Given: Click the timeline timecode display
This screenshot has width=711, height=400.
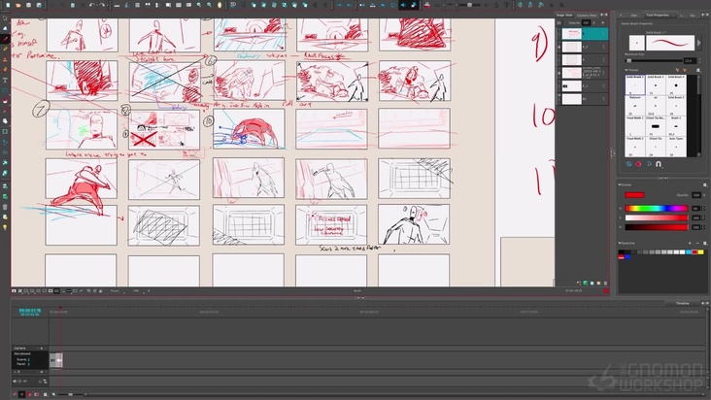Looking at the screenshot, I should [30, 311].
